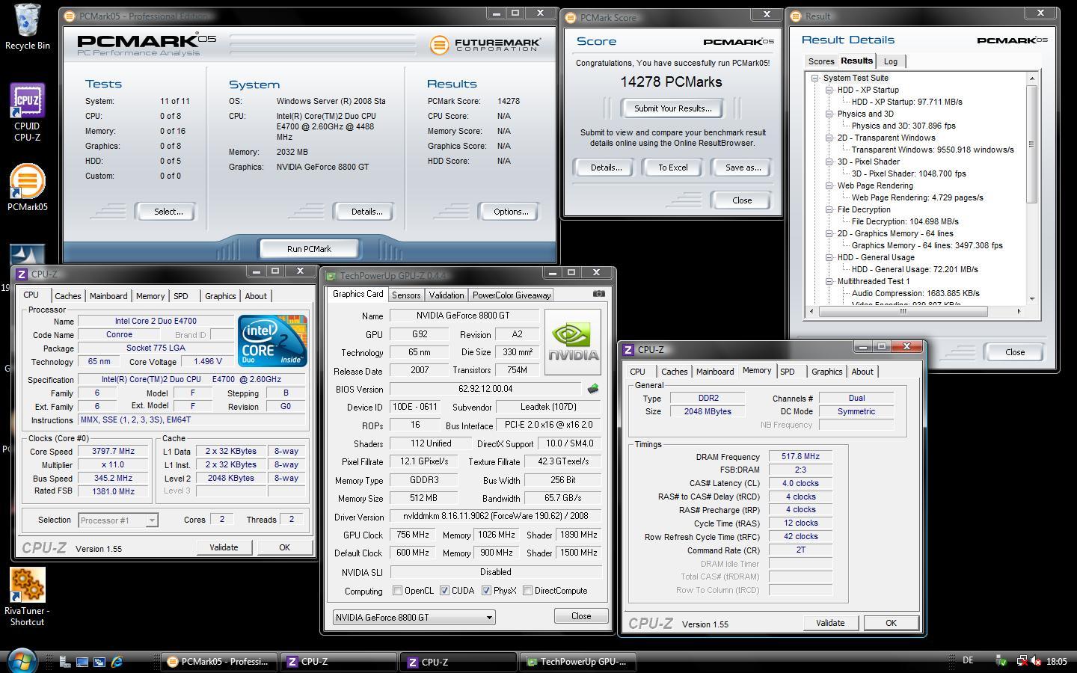Open the Processor #1 selection dropdown
The image size is (1077, 673).
tap(117, 520)
